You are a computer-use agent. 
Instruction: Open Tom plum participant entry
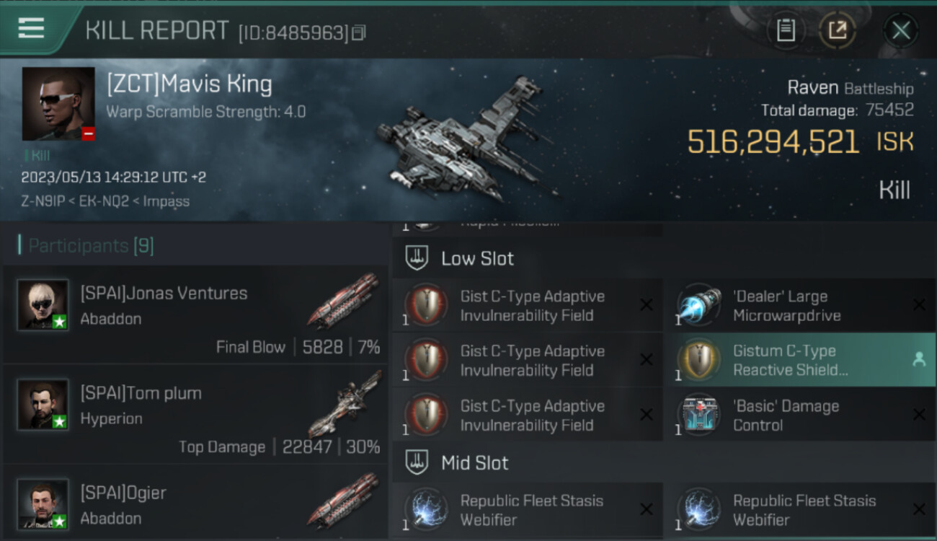pyautogui.click(x=196, y=415)
